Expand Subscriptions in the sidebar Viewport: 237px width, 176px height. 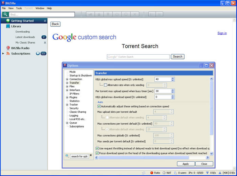click(3, 54)
